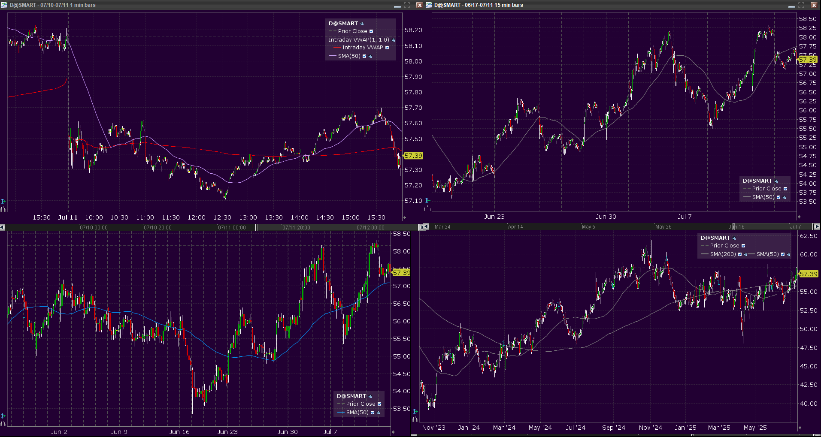This screenshot has width=821, height=437.
Task: Click SMA(50) wrench in blue-line daily chart legend
Action: coord(379,413)
